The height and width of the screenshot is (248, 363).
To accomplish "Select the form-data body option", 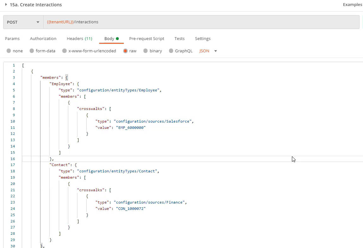I will click(x=32, y=51).
